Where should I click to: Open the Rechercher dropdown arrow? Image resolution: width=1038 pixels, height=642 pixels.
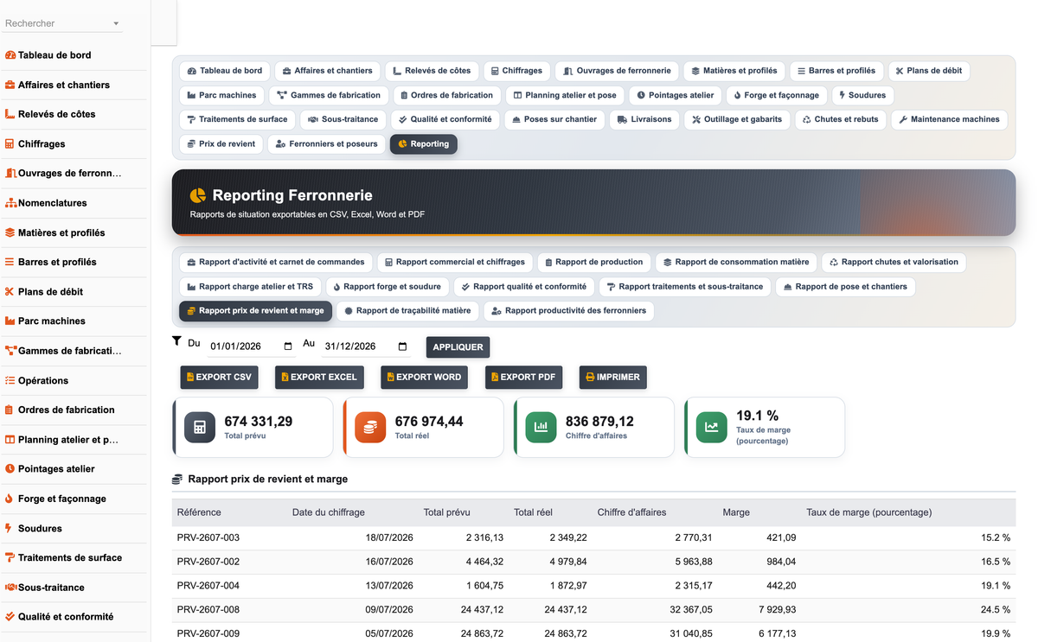tap(116, 23)
